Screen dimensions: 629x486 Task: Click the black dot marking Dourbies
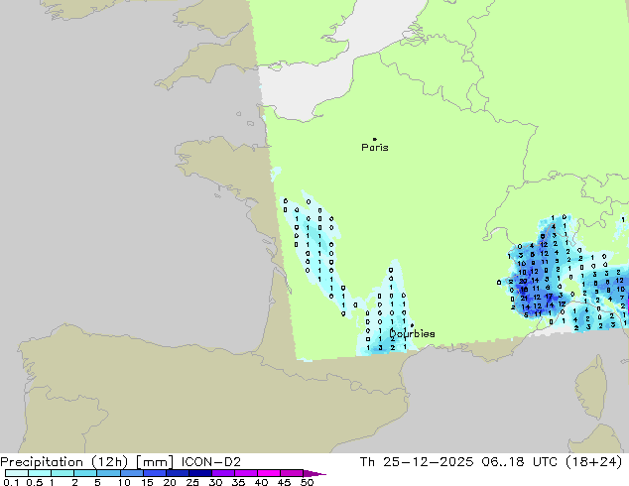point(412,325)
